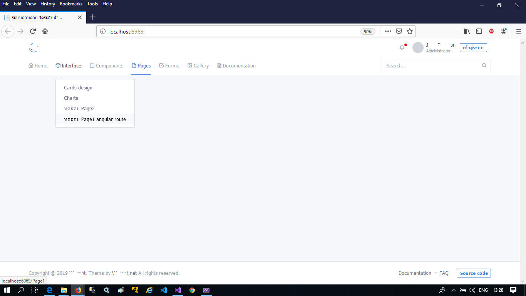Open a new browser tab
The width and height of the screenshot is (526, 296).
pyautogui.click(x=93, y=17)
